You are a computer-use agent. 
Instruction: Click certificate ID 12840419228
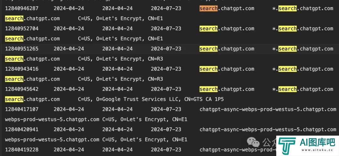(22, 149)
